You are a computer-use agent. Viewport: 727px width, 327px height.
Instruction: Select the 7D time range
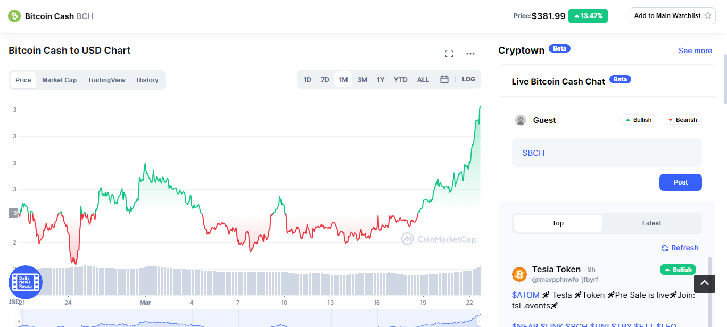tap(325, 80)
